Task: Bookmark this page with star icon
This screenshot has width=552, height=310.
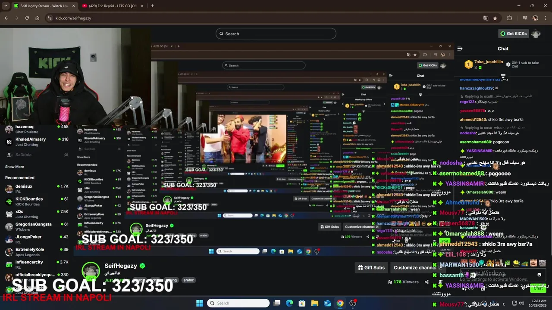Action: click(495, 18)
